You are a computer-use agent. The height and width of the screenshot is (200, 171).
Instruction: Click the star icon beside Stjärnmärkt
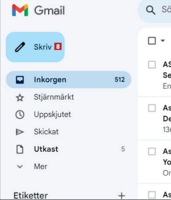click(x=20, y=98)
